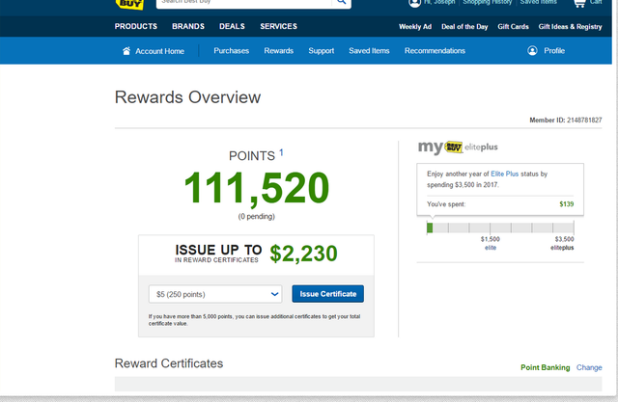Click the spending progress bar

[x=500, y=228]
